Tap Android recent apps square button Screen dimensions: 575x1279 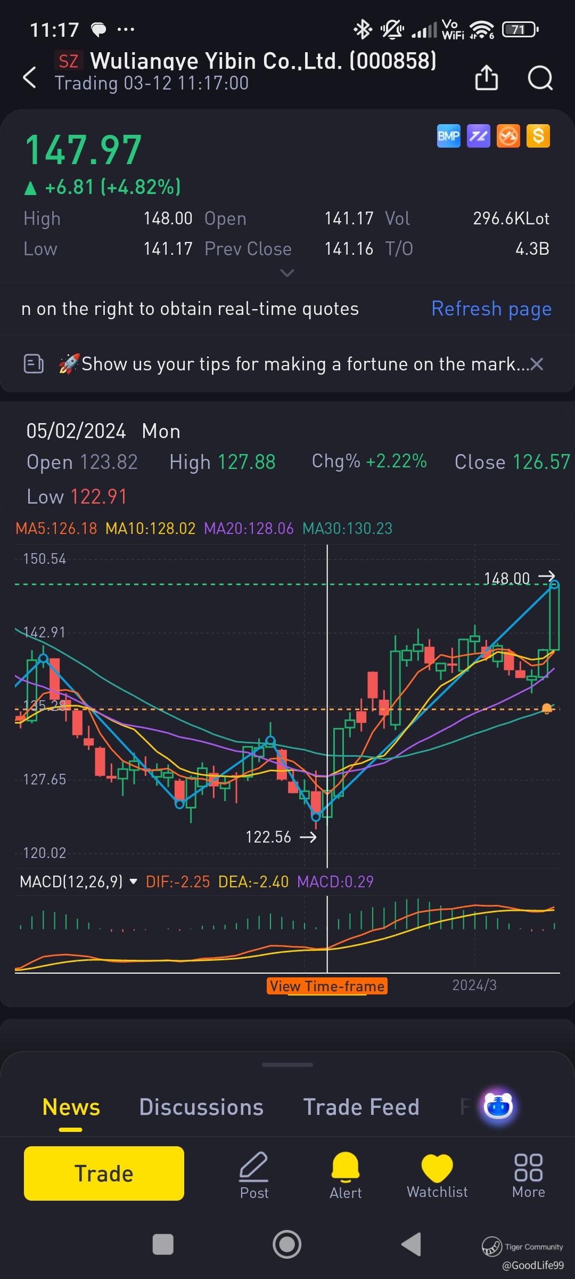tap(163, 1244)
